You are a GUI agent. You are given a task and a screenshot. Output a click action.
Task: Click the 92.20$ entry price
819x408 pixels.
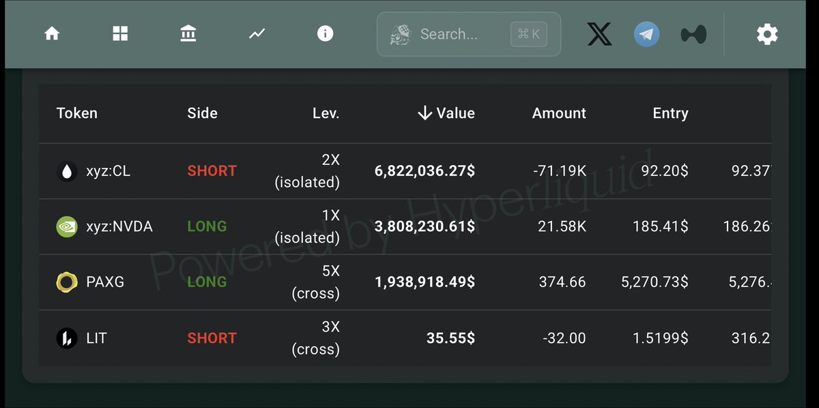[x=665, y=171]
